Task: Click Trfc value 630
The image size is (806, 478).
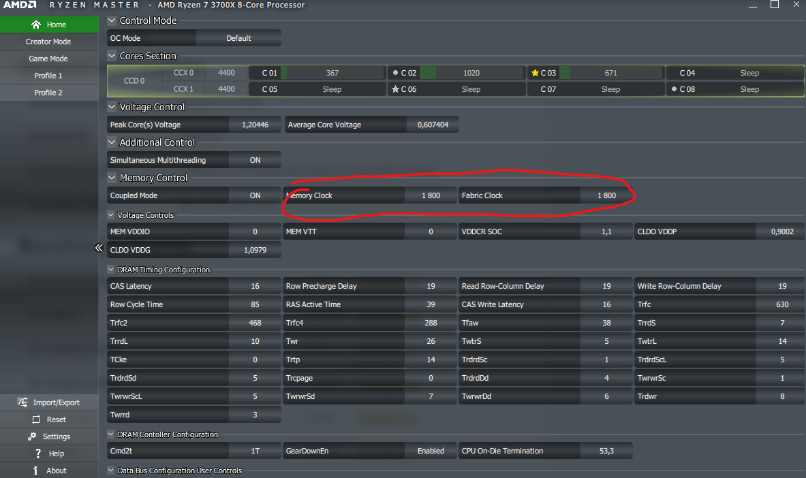Action: click(780, 304)
